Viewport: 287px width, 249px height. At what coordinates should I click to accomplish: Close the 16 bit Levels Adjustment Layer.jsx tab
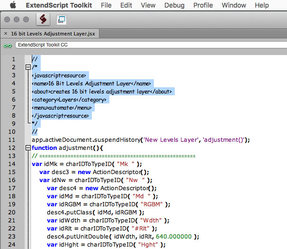6,34
